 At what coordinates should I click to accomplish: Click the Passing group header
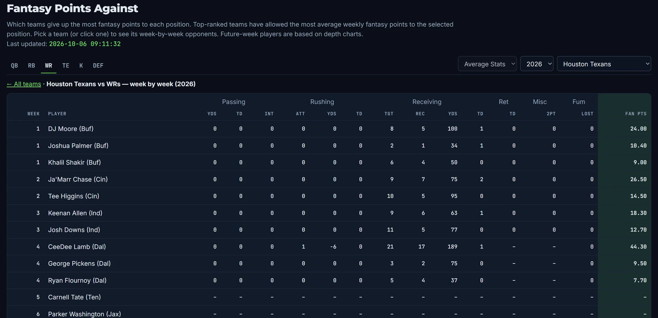click(x=234, y=102)
